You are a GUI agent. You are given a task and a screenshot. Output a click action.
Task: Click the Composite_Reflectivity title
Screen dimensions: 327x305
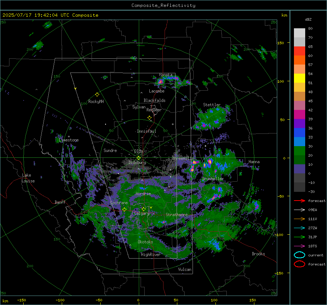163,5
